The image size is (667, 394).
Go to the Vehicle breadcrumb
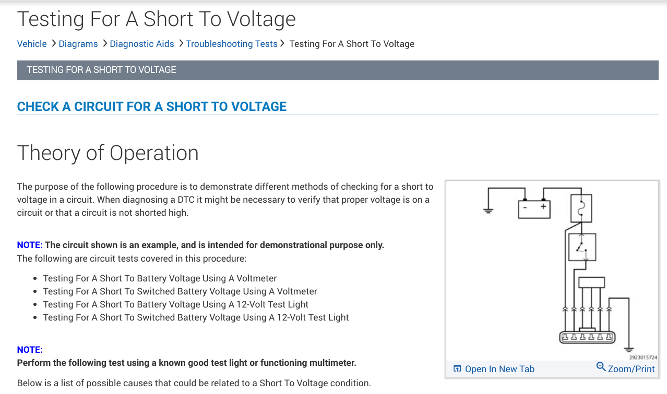pos(32,44)
